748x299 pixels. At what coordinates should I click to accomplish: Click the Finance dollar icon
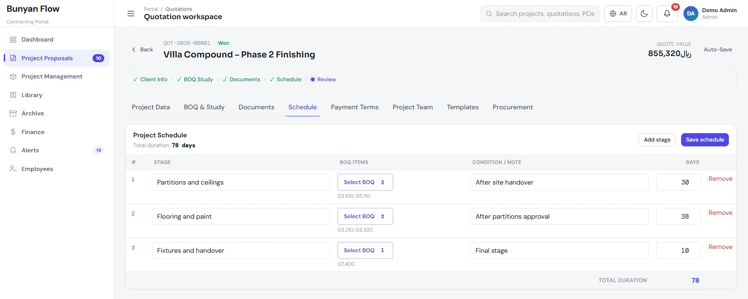coord(13,132)
